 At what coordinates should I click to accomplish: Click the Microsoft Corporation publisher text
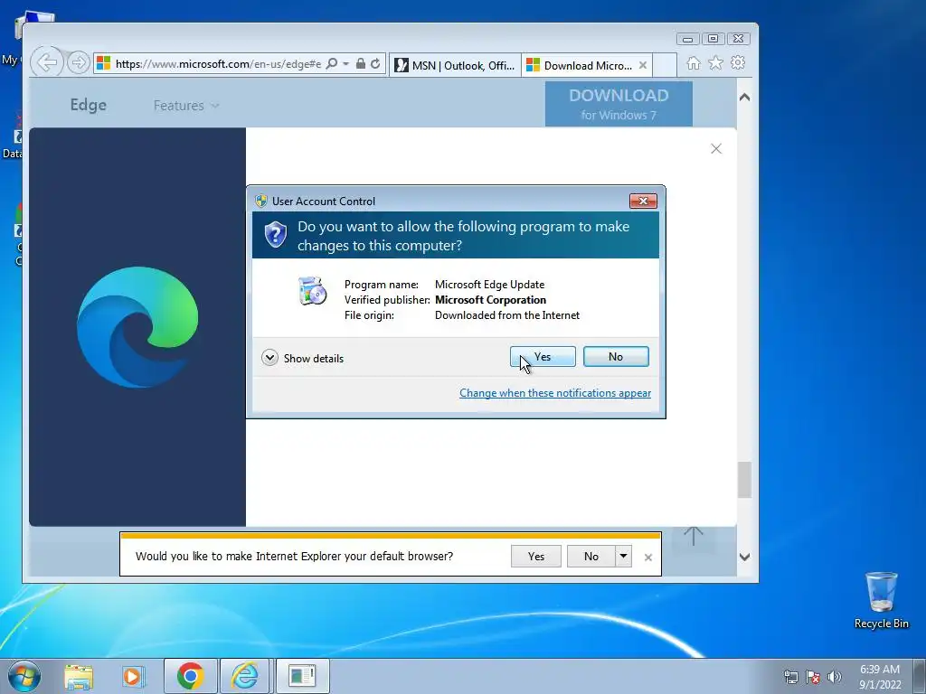pyautogui.click(x=490, y=300)
